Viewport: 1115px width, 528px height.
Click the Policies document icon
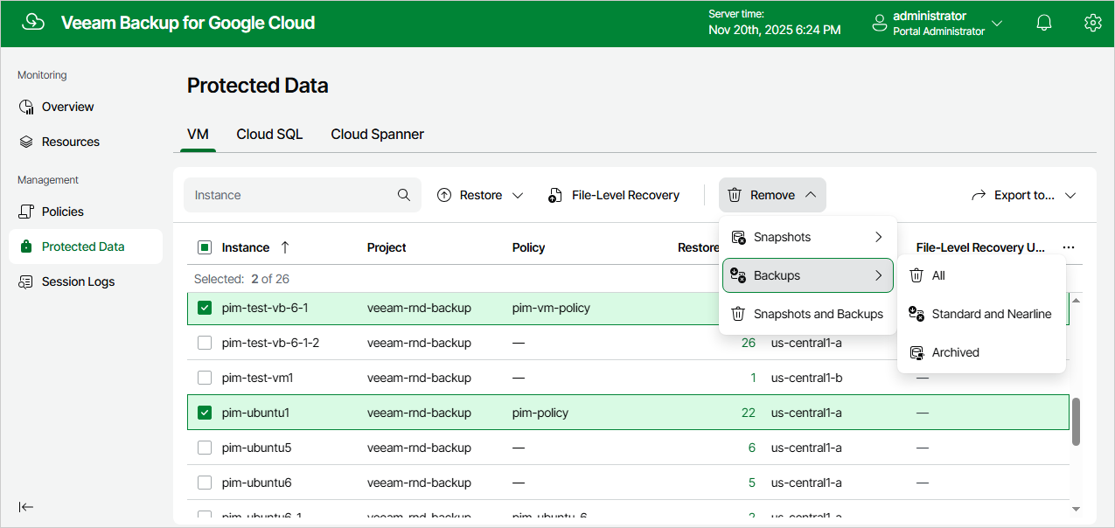coord(26,212)
